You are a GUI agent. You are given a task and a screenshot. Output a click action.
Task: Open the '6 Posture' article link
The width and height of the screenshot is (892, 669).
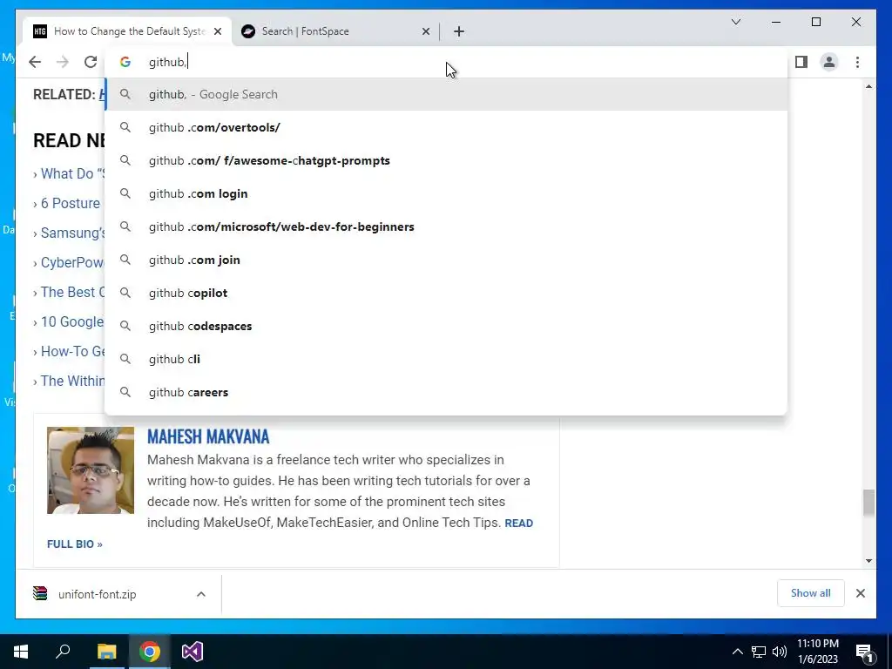click(70, 203)
